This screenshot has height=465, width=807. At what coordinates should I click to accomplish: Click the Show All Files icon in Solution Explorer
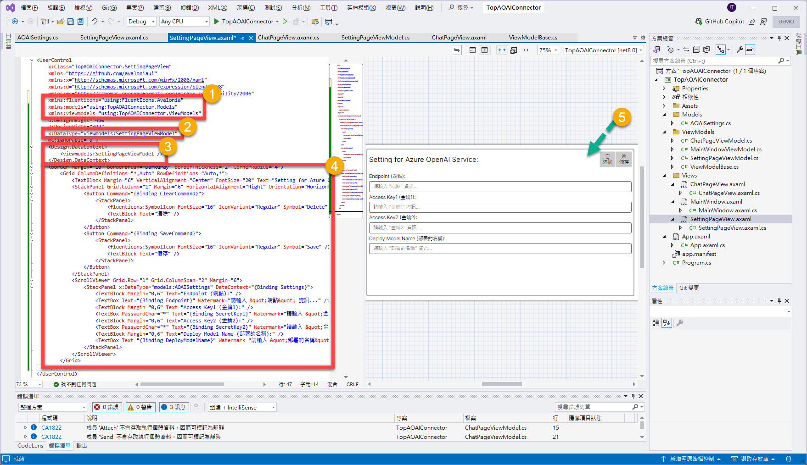pos(706,50)
